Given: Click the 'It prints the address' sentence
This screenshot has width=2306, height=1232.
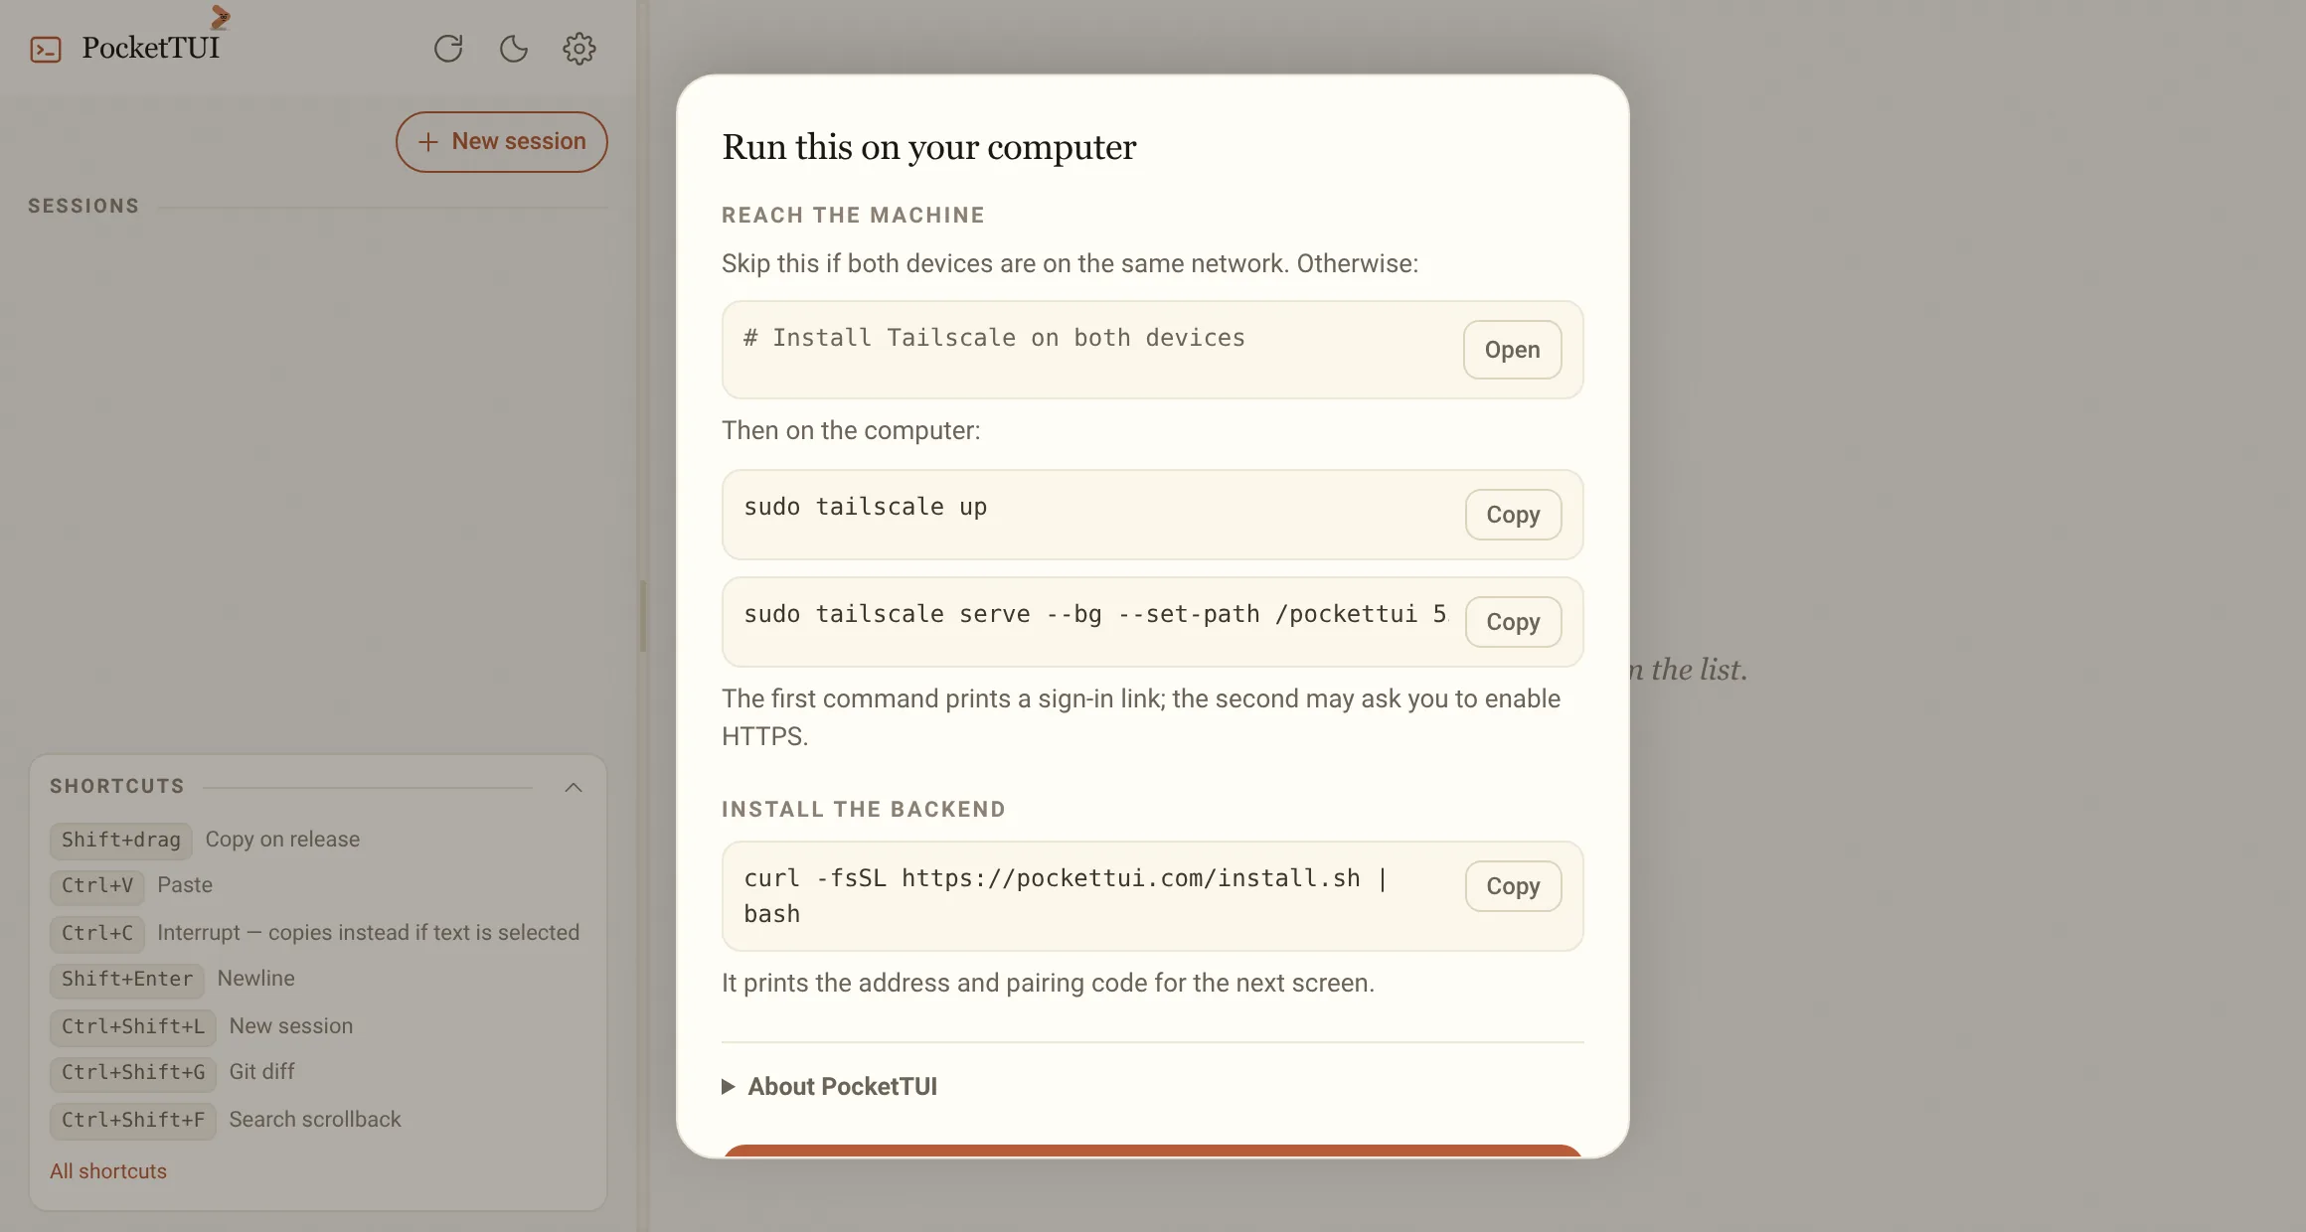Looking at the screenshot, I should pyautogui.click(x=1048, y=983).
